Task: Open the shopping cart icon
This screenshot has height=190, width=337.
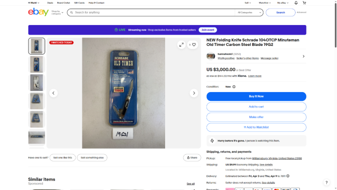Action: 304,3
